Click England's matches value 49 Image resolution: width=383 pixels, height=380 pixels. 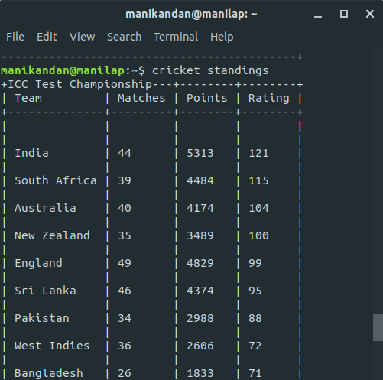125,263
